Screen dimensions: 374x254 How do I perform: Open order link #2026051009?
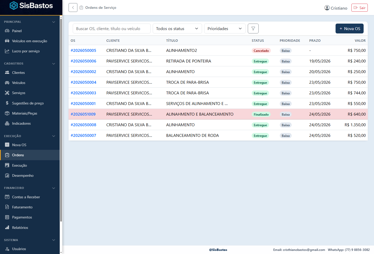coord(83,114)
